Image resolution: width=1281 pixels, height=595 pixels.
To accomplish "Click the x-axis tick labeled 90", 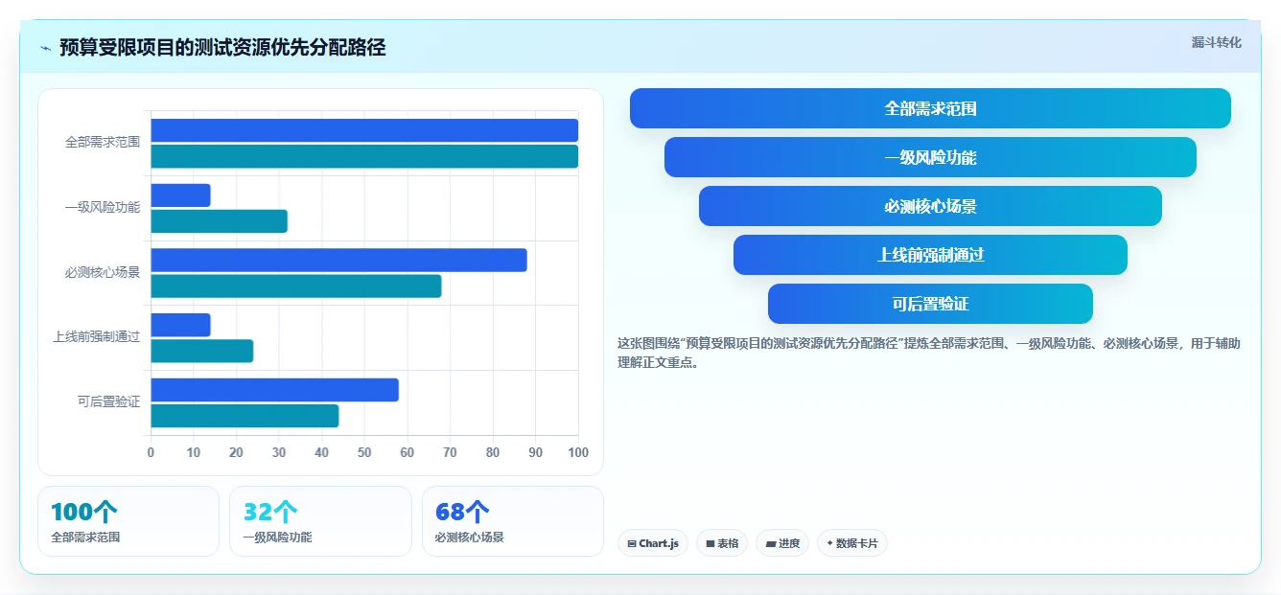I will click(535, 452).
